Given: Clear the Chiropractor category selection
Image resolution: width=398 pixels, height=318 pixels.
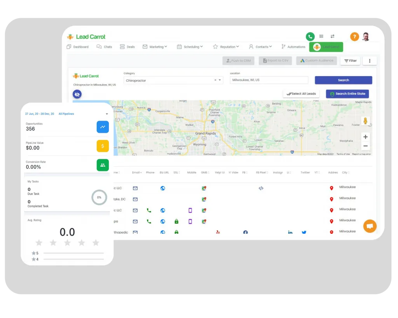Looking at the screenshot, I should point(215,80).
